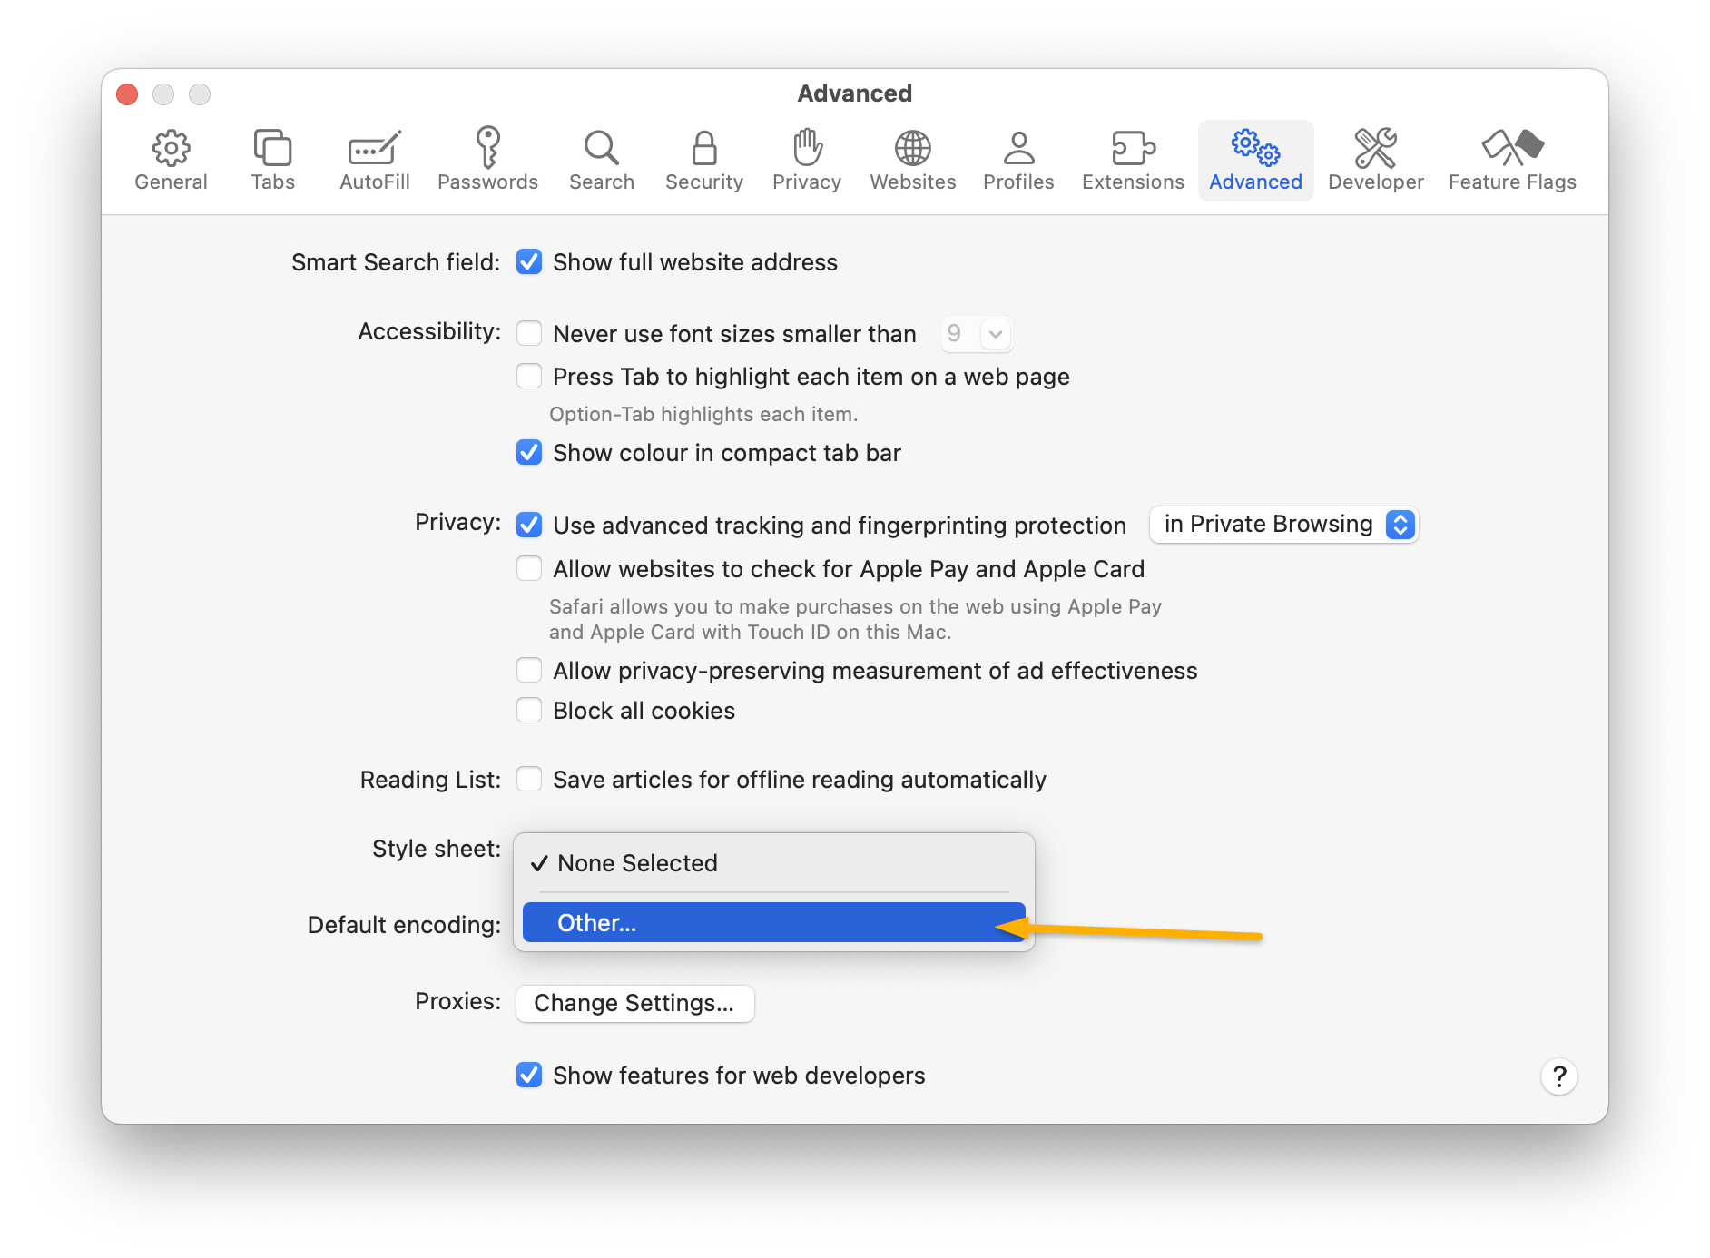Open the in Private Browsing popup menu
Viewport: 1710px width, 1258px height.
[1283, 525]
